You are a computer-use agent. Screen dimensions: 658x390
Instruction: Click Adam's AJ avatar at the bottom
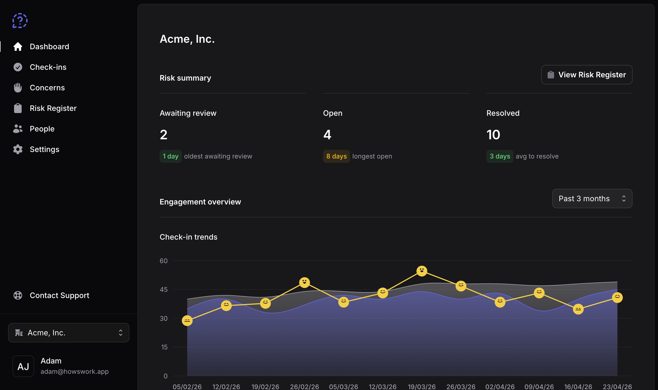23,366
